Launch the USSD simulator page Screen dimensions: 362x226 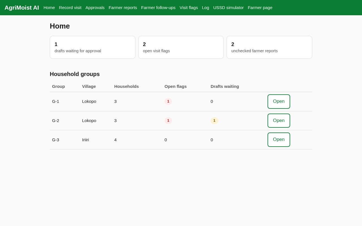tap(229, 8)
